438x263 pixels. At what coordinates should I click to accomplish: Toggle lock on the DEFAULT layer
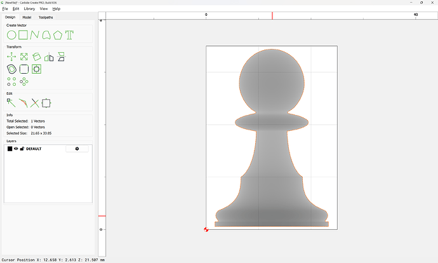tap(22, 149)
